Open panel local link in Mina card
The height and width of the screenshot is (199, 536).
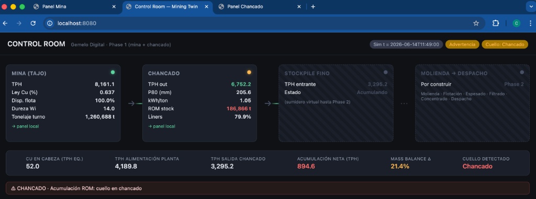25,126
